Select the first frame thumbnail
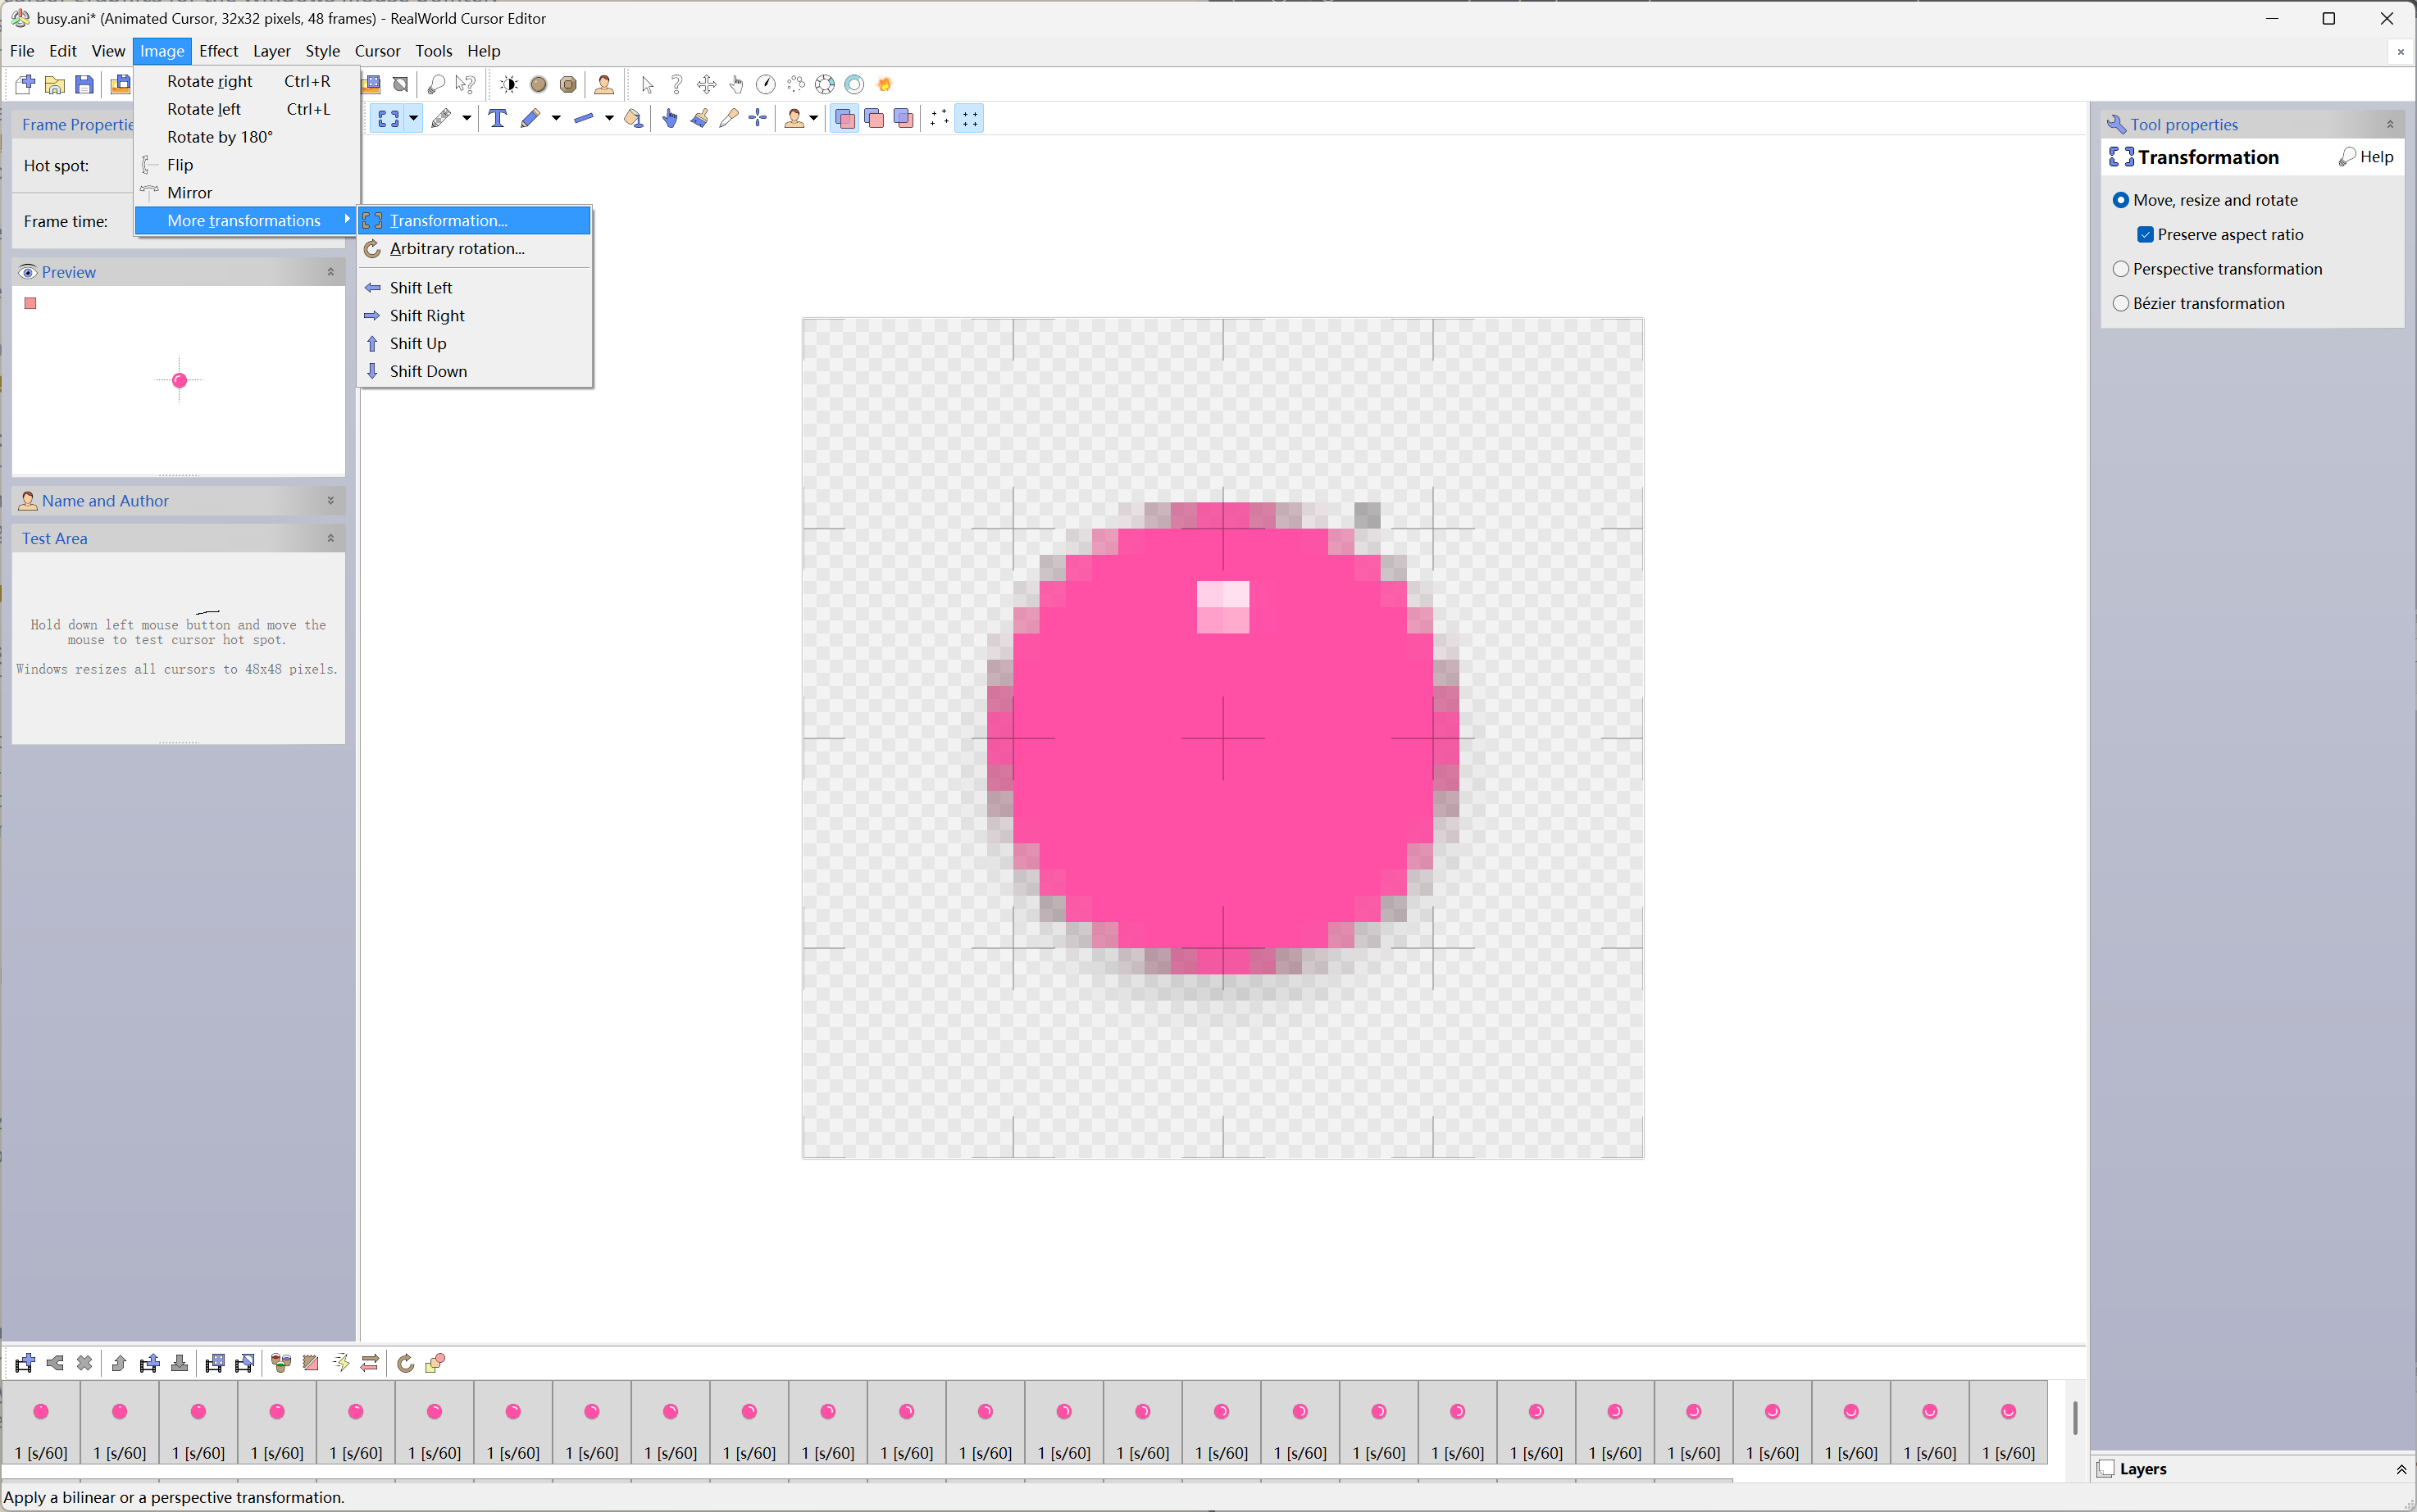 point(41,1421)
